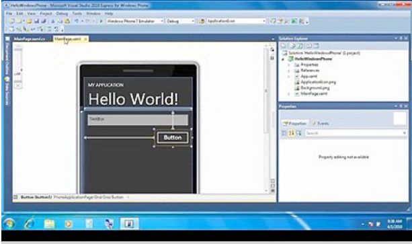Expand the MainPage.xaml node
Image resolution: width=412 pixels, height=244 pixels.
coord(289,93)
